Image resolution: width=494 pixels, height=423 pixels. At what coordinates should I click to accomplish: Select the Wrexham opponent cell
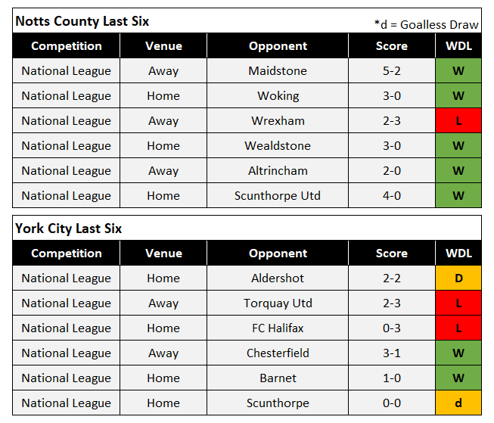tap(278, 121)
